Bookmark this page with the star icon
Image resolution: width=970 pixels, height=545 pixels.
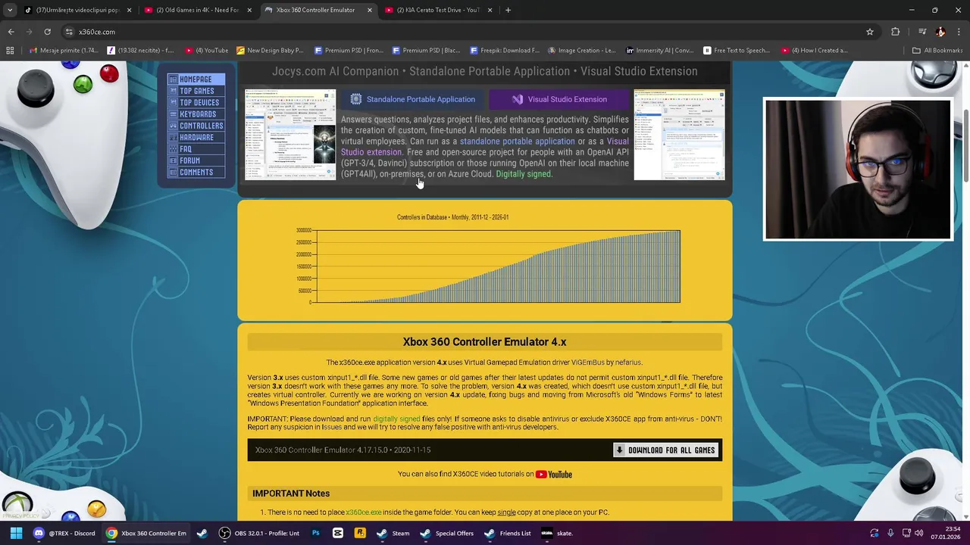(870, 32)
